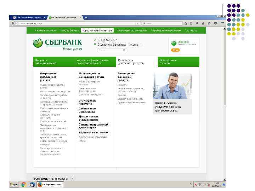Expand the Москва city dropdown

coord(135,45)
